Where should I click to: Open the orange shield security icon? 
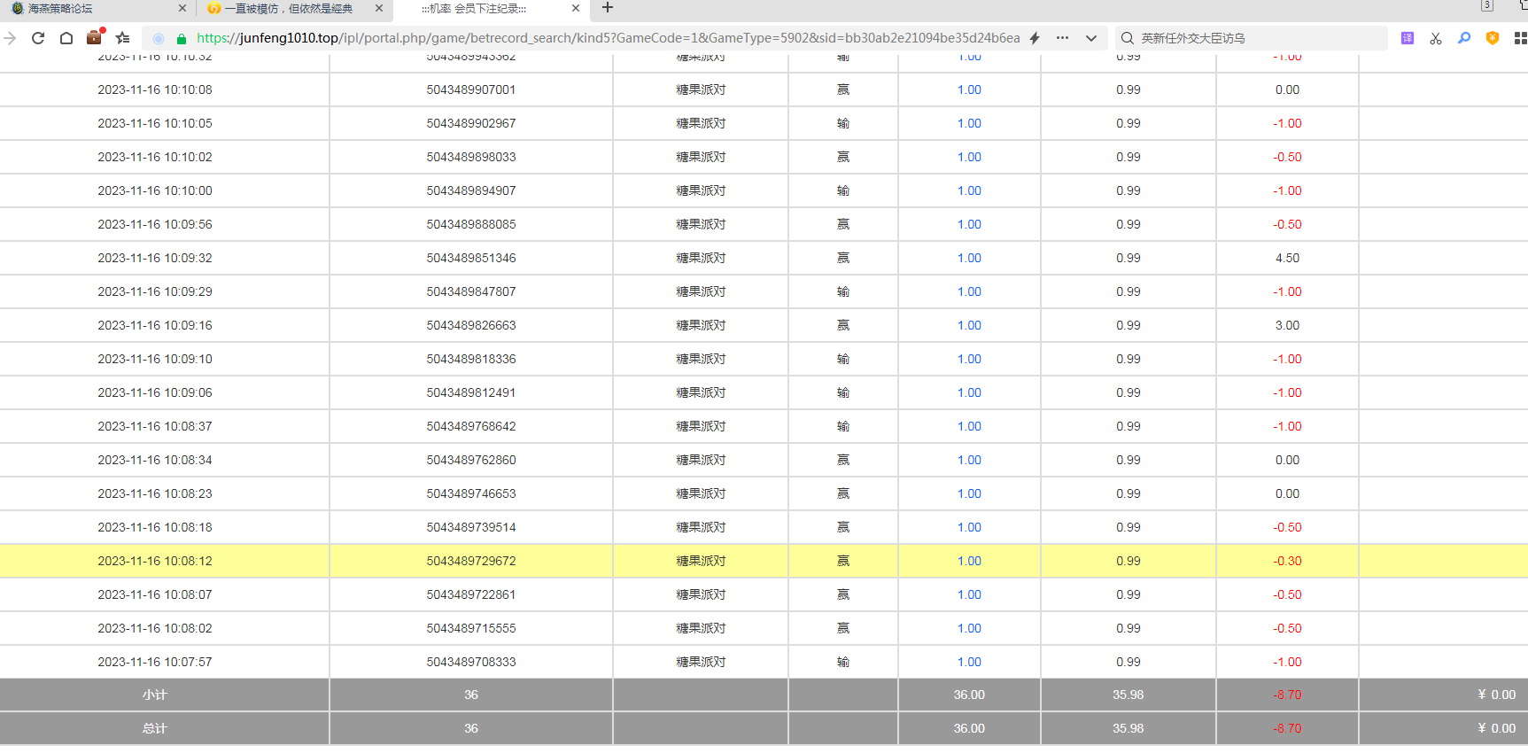1493,38
